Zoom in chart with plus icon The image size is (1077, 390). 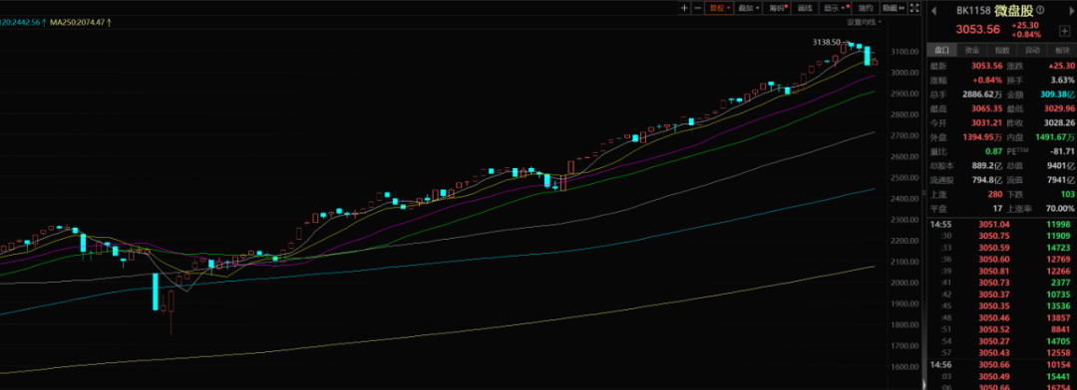[x=684, y=8]
